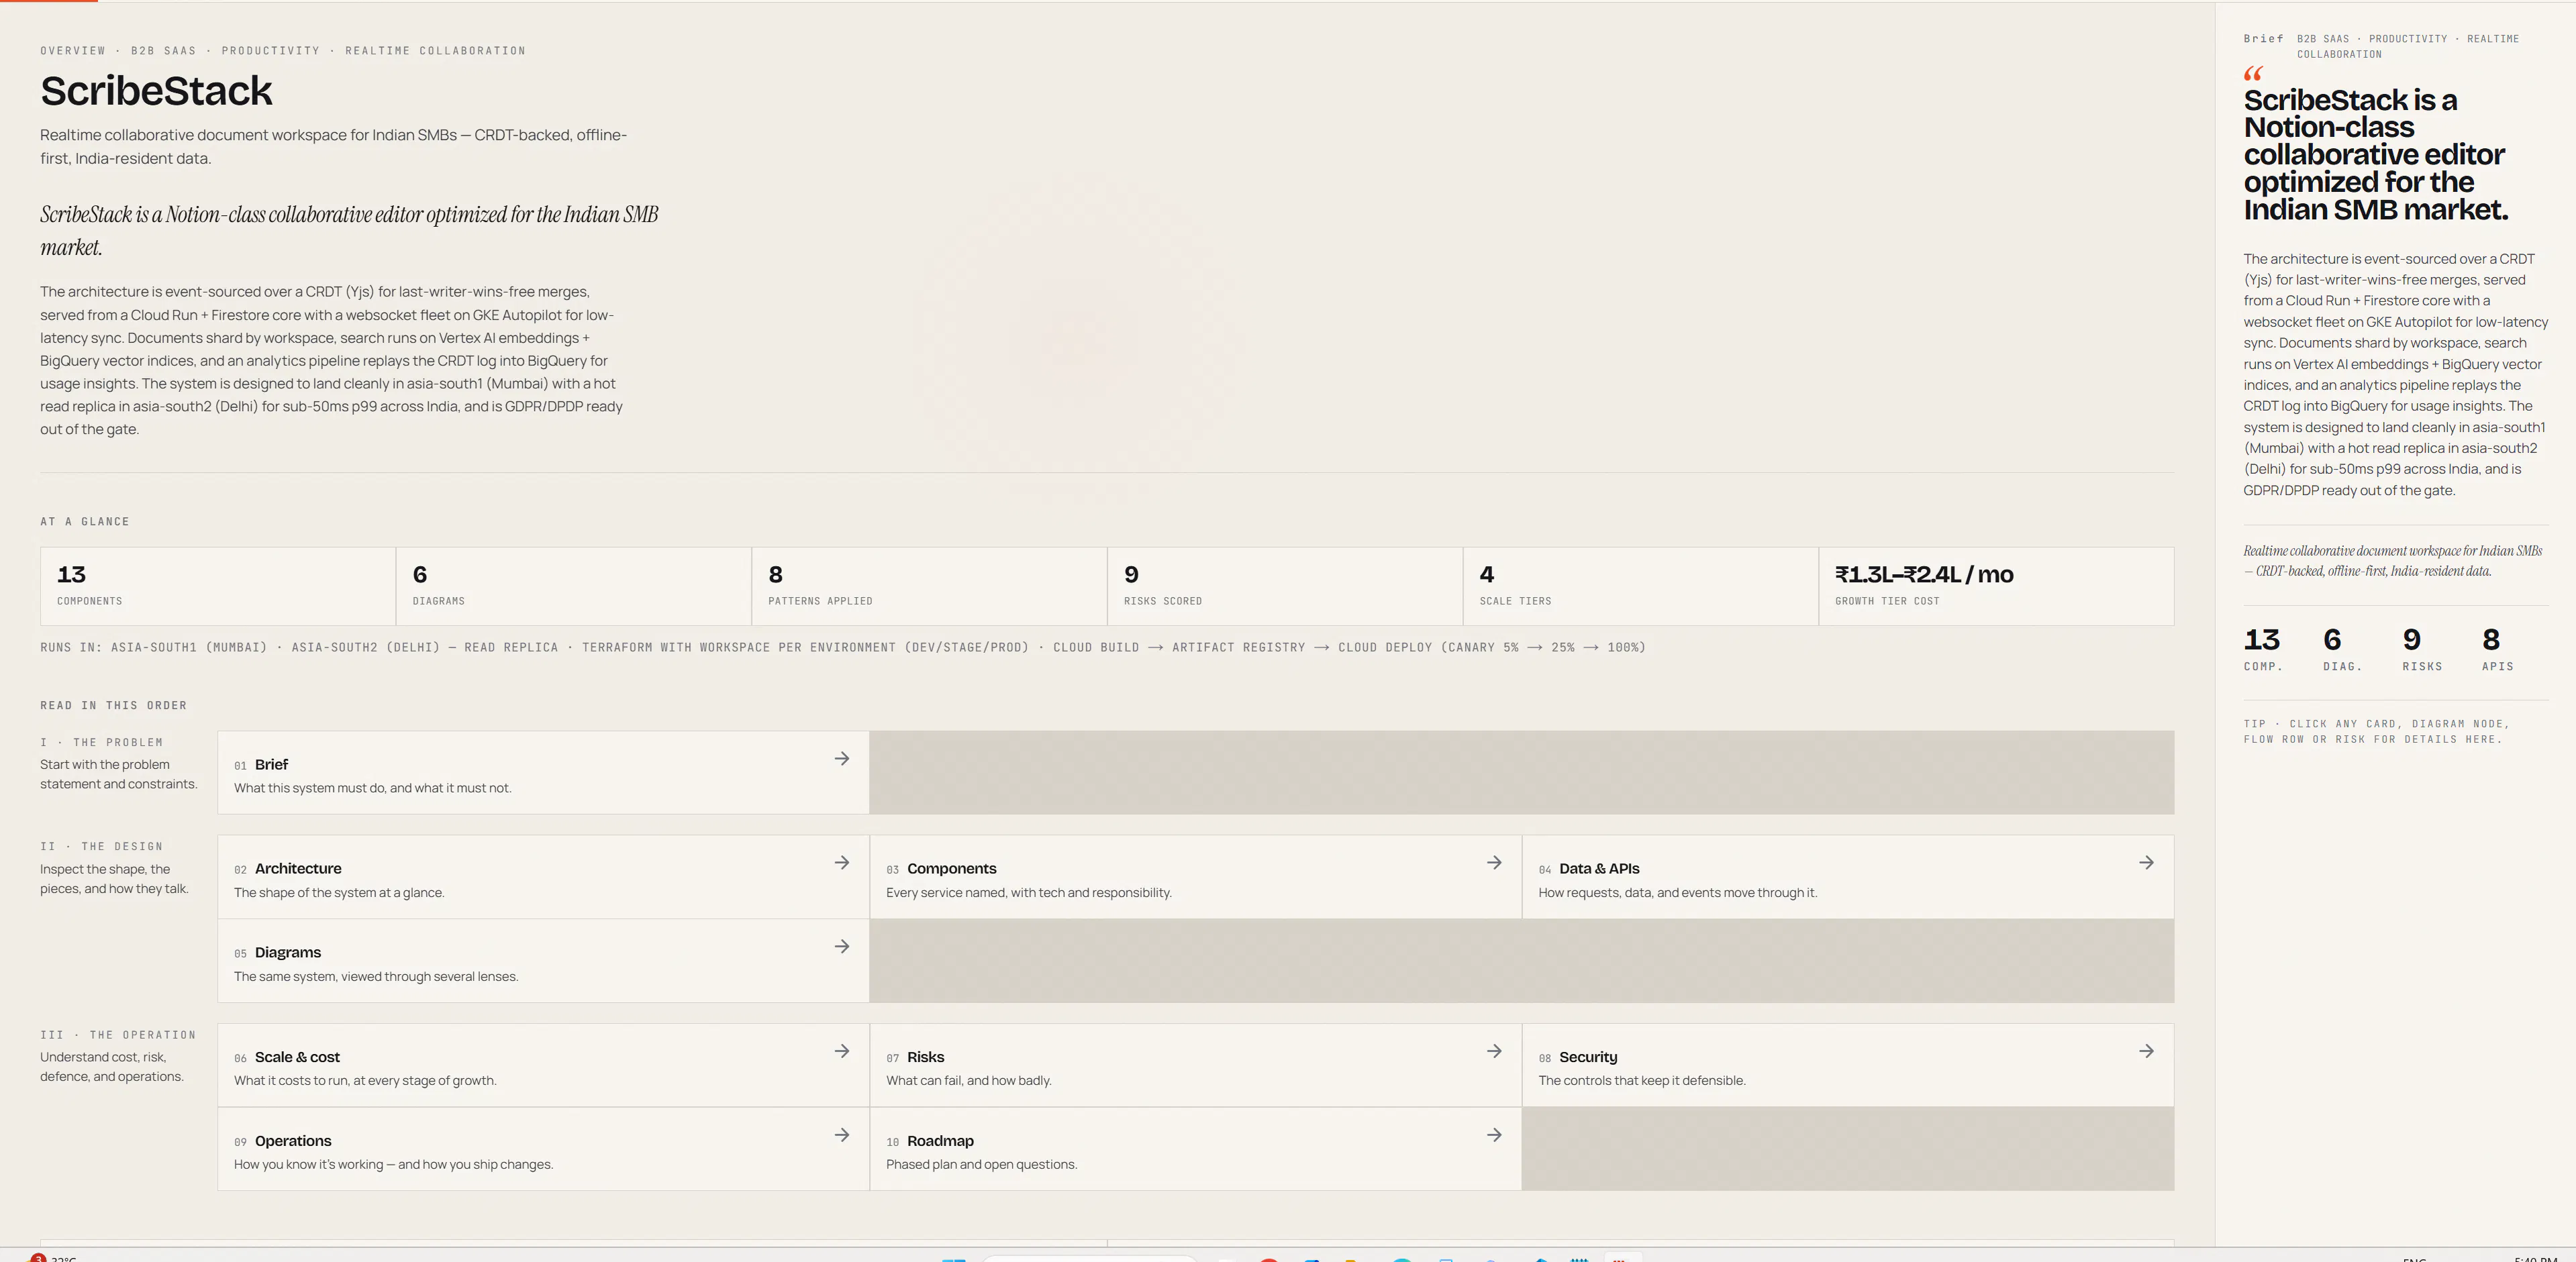Click 'Start with the problem statement' description
This screenshot has height=1262, width=2576.
tap(119, 775)
